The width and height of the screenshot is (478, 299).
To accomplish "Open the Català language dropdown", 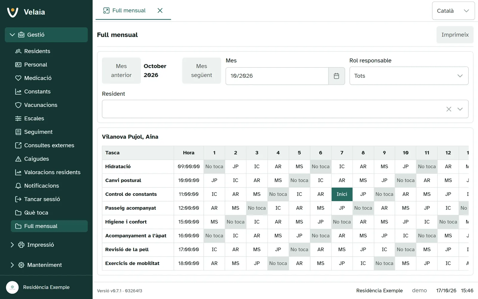I will [x=453, y=11].
